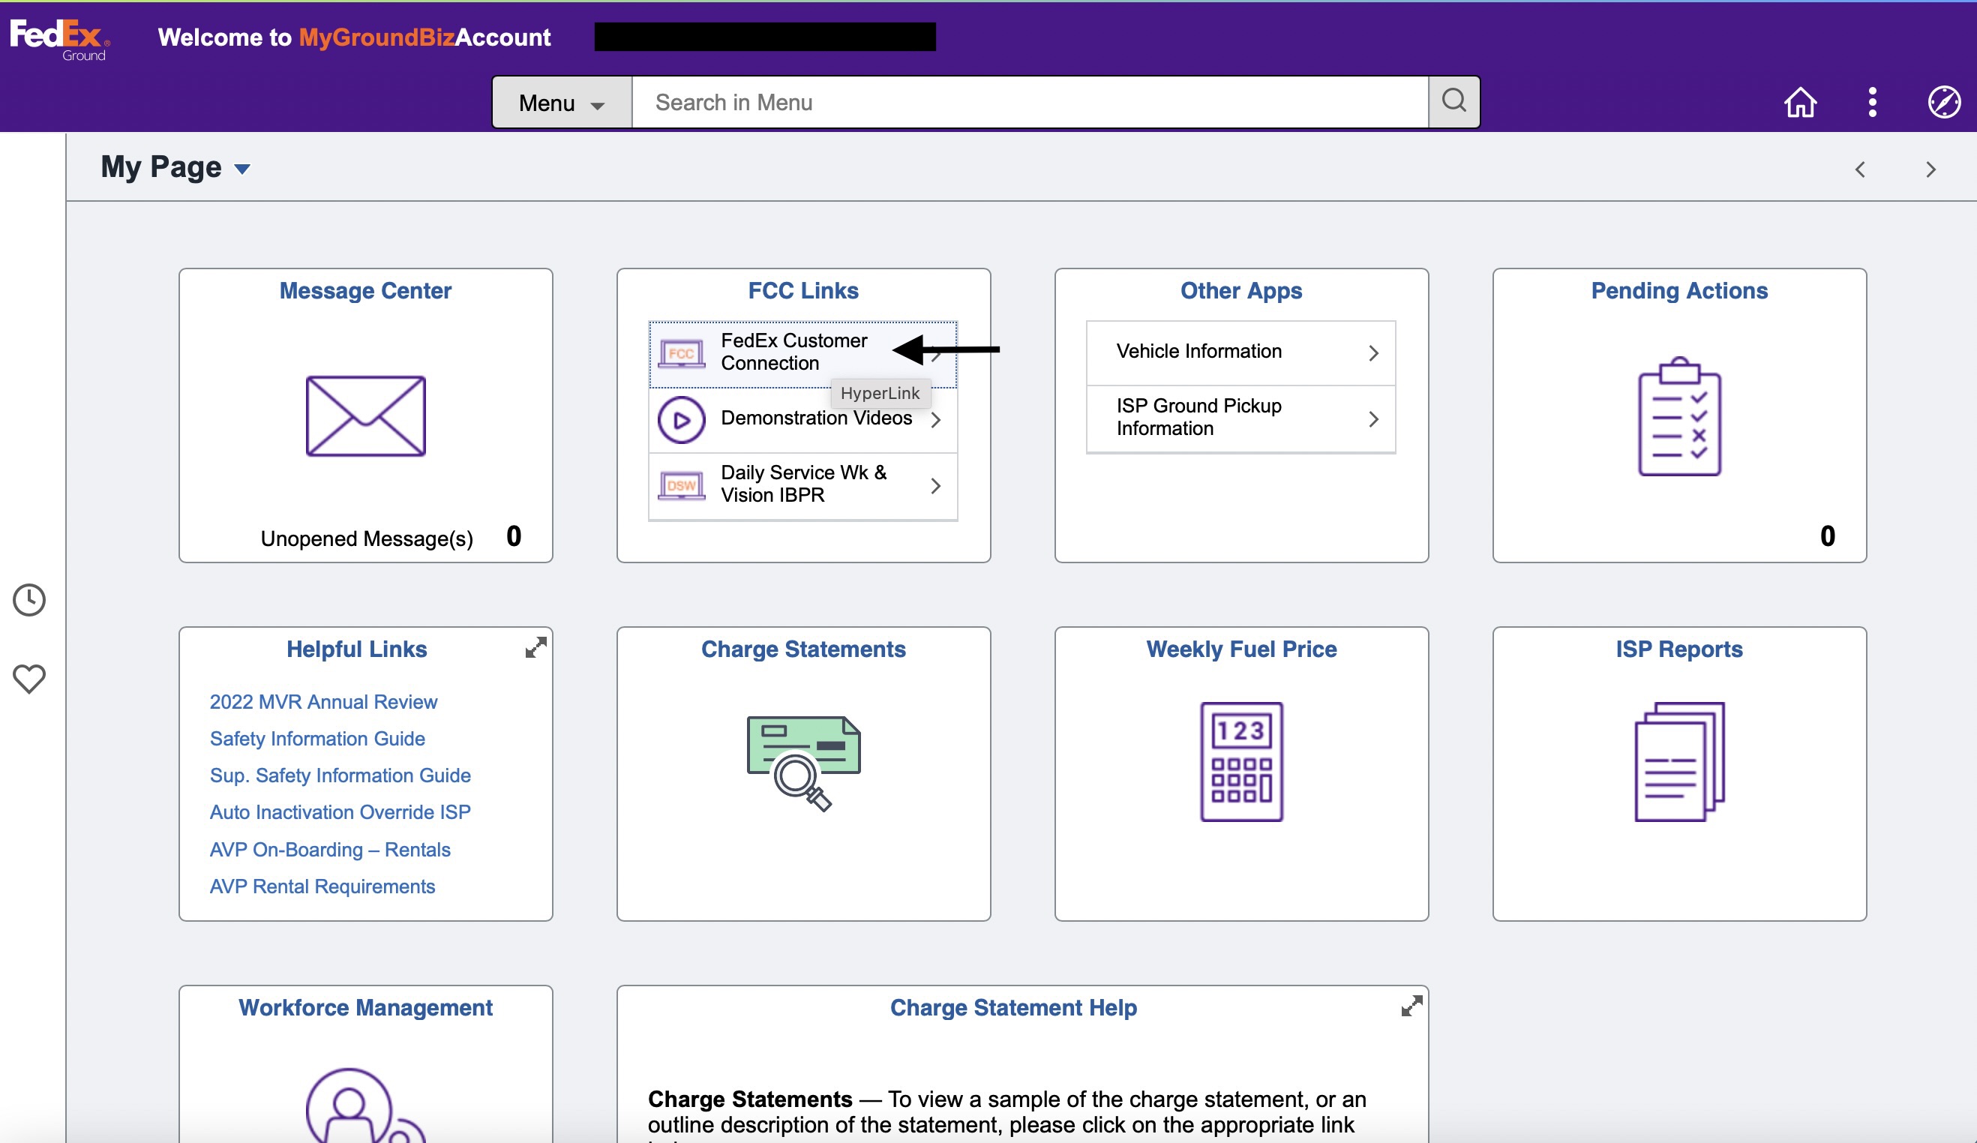Click the Search in Menu field
This screenshot has height=1143, width=1977.
1029,103
